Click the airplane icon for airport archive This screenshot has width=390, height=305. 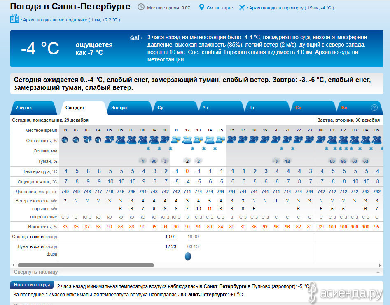tap(242, 7)
